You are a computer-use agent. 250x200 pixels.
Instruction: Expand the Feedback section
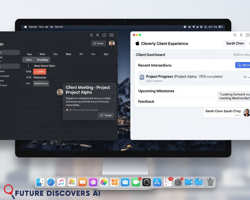pyautogui.click(x=146, y=101)
